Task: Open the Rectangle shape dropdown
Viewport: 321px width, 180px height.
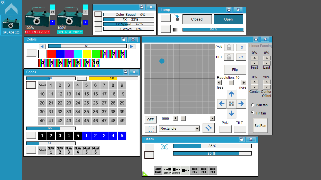Action: tap(197, 129)
